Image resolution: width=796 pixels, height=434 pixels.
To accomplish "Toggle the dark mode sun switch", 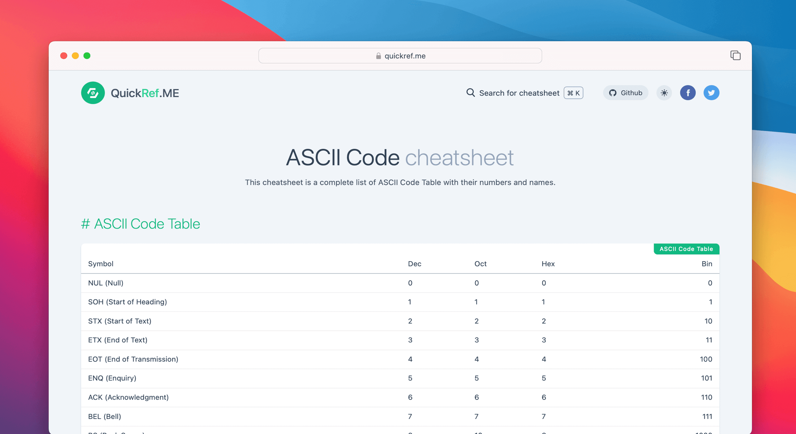I will [x=664, y=93].
